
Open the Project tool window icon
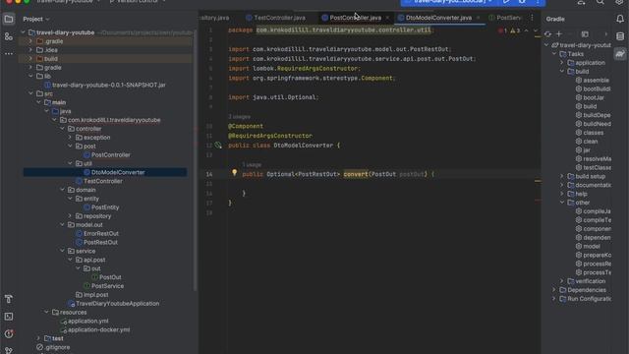click(9, 19)
